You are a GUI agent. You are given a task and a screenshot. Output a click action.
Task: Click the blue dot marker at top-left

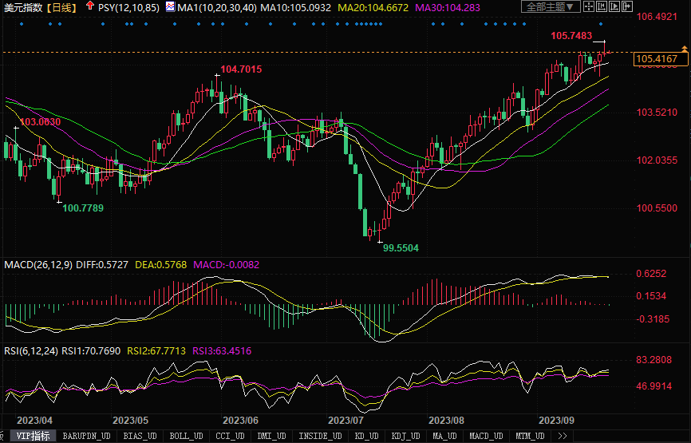pos(22,23)
